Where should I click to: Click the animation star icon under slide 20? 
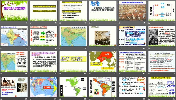31,99
